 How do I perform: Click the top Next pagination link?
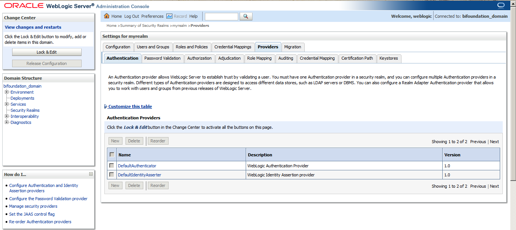pos(494,142)
